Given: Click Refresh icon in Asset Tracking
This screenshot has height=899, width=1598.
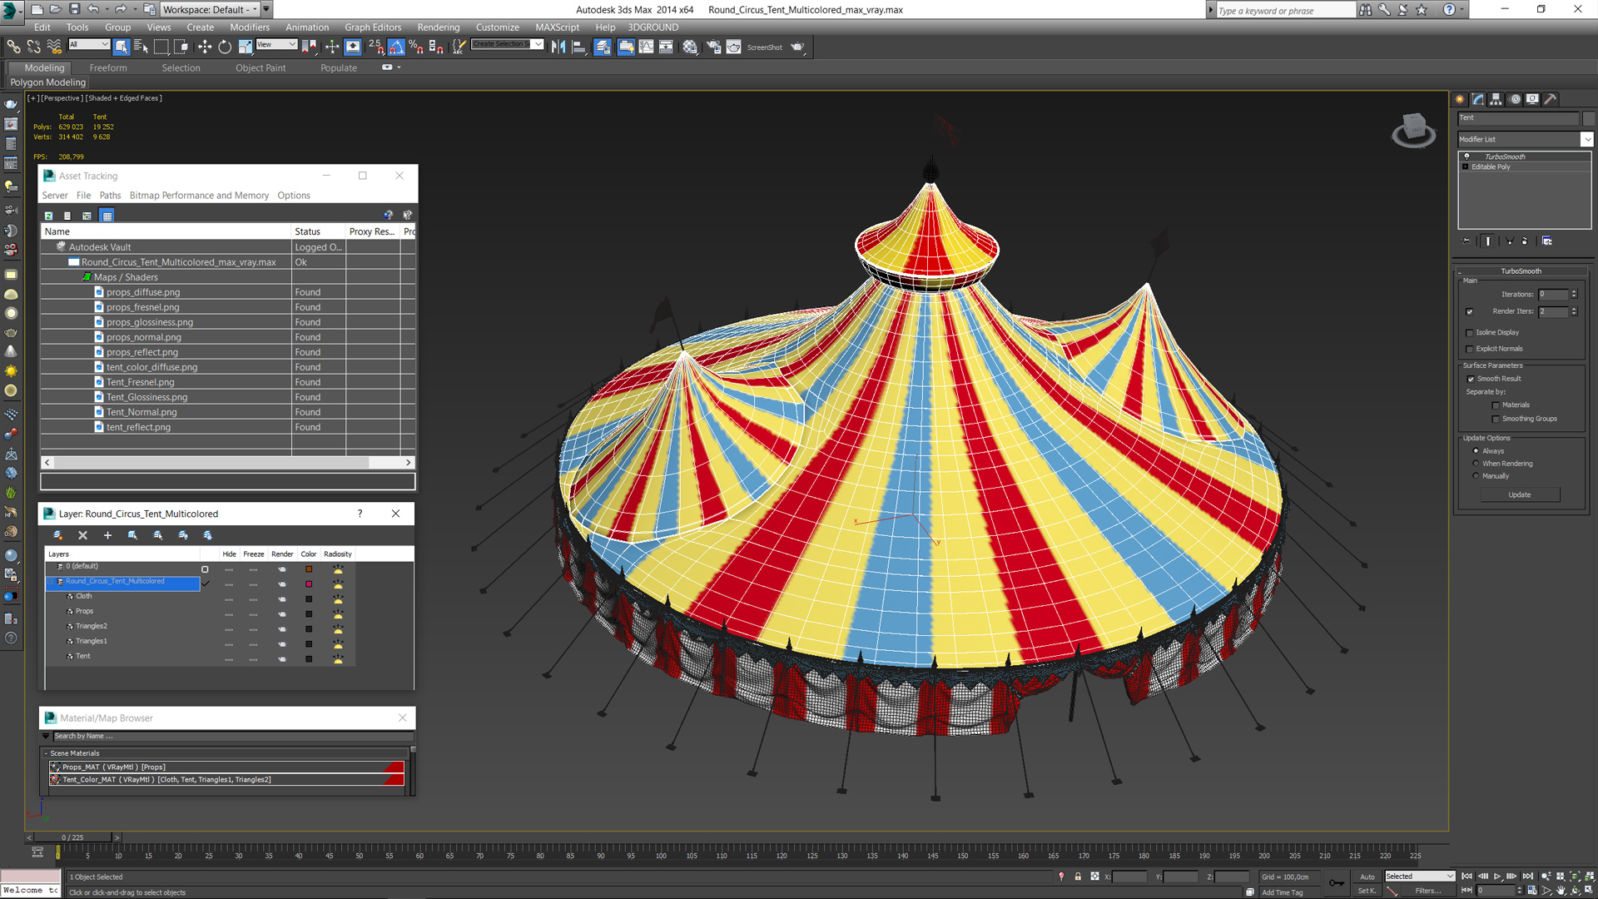Looking at the screenshot, I should click(x=49, y=216).
